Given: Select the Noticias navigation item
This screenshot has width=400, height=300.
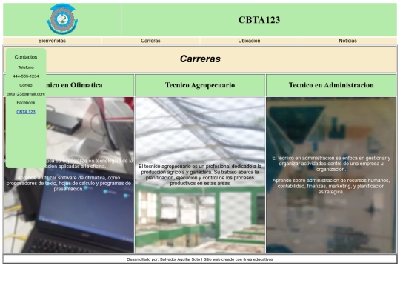Looking at the screenshot, I should 347,41.
